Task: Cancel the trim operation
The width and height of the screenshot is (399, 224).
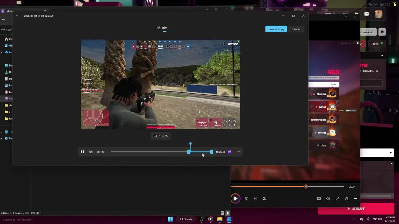Action: click(296, 29)
